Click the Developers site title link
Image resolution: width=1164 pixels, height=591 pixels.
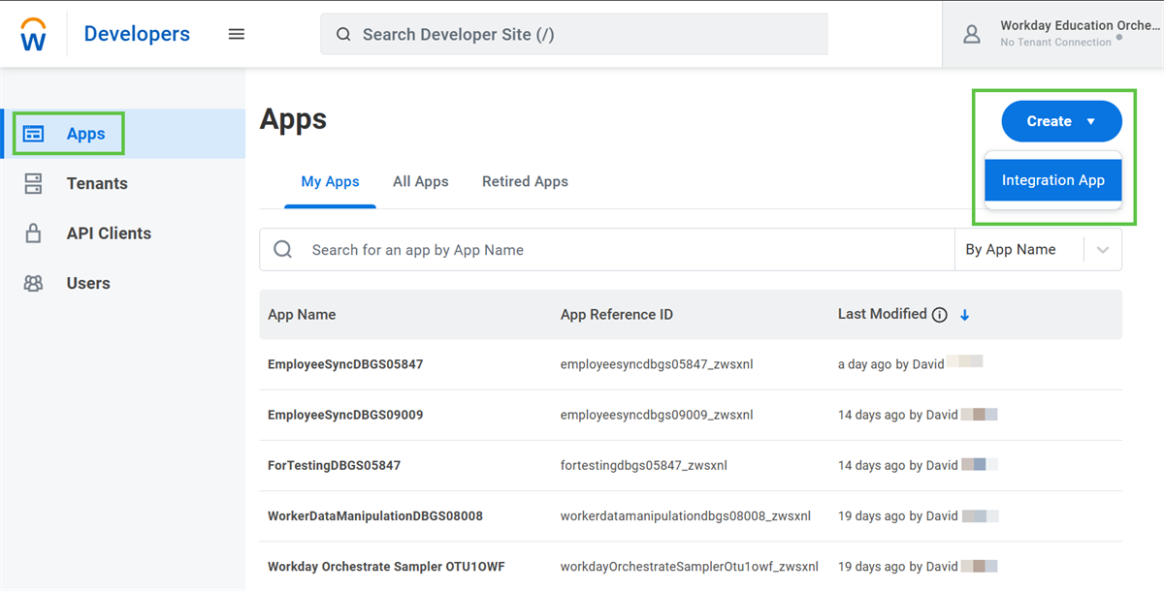[x=137, y=34]
